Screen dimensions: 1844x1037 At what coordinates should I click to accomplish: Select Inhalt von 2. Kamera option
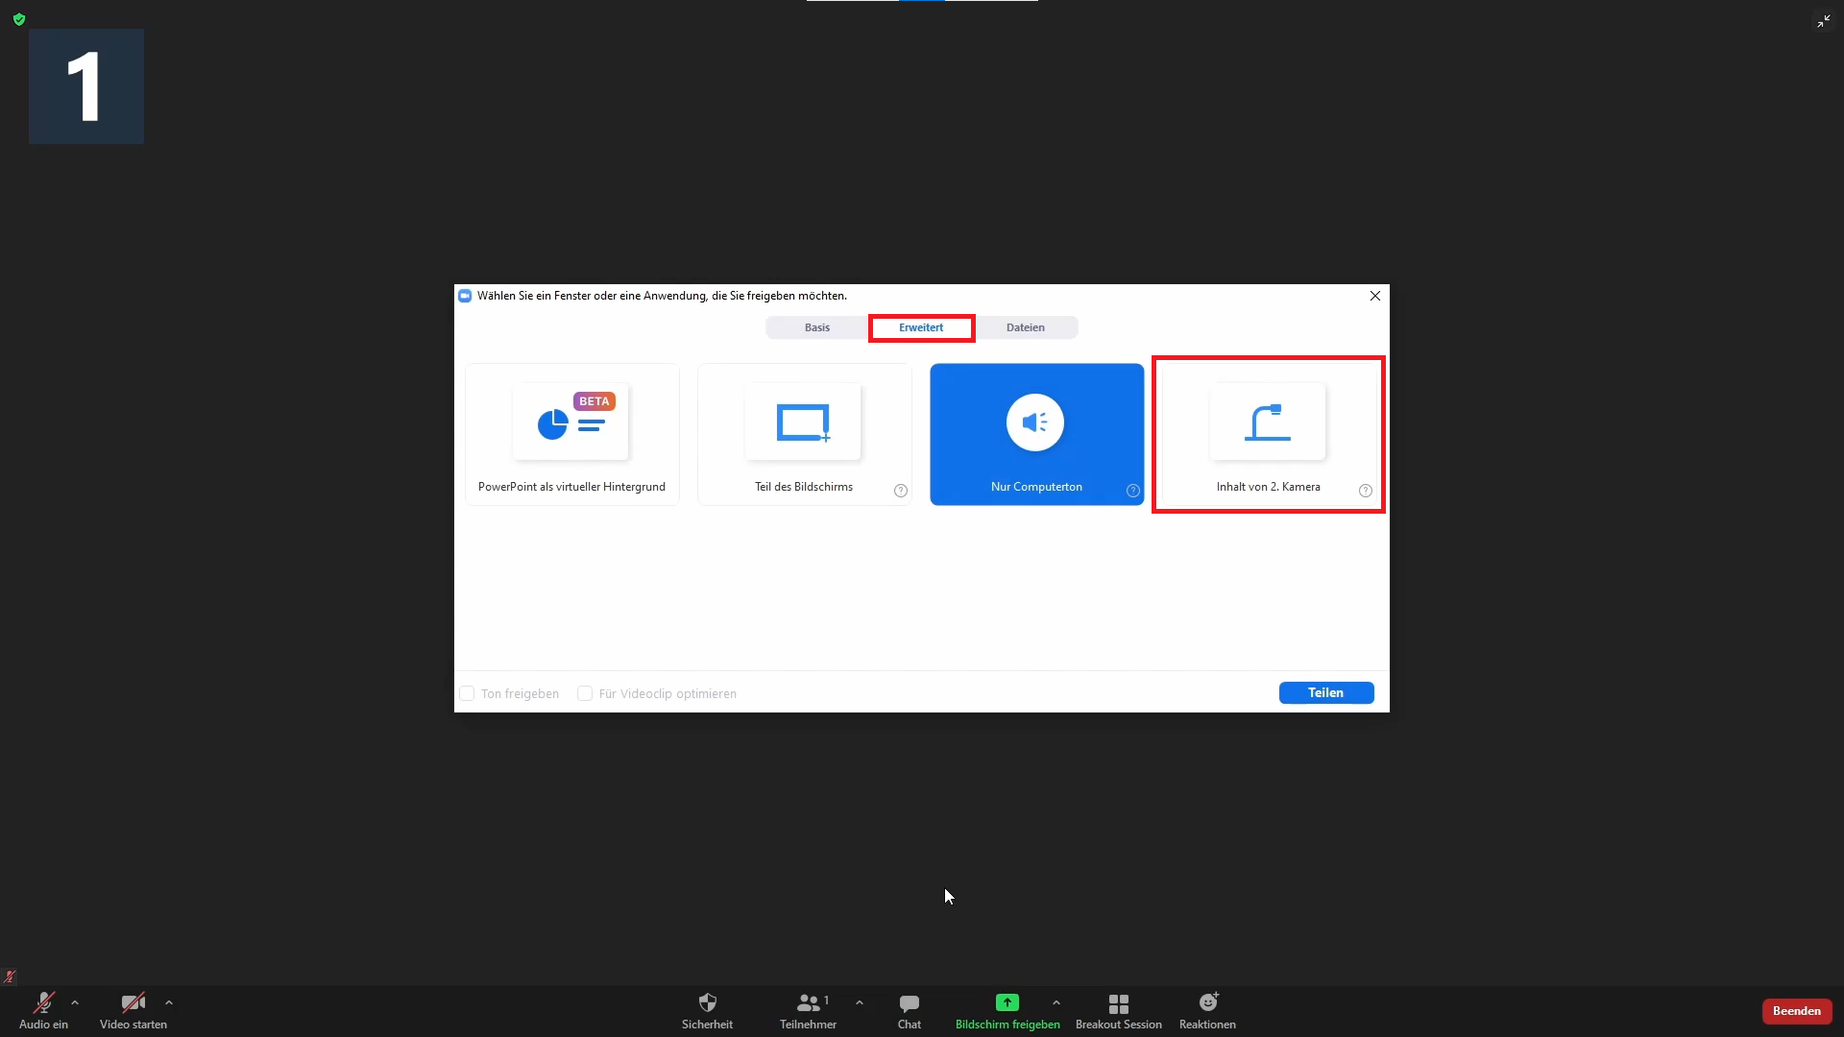pyautogui.click(x=1268, y=434)
